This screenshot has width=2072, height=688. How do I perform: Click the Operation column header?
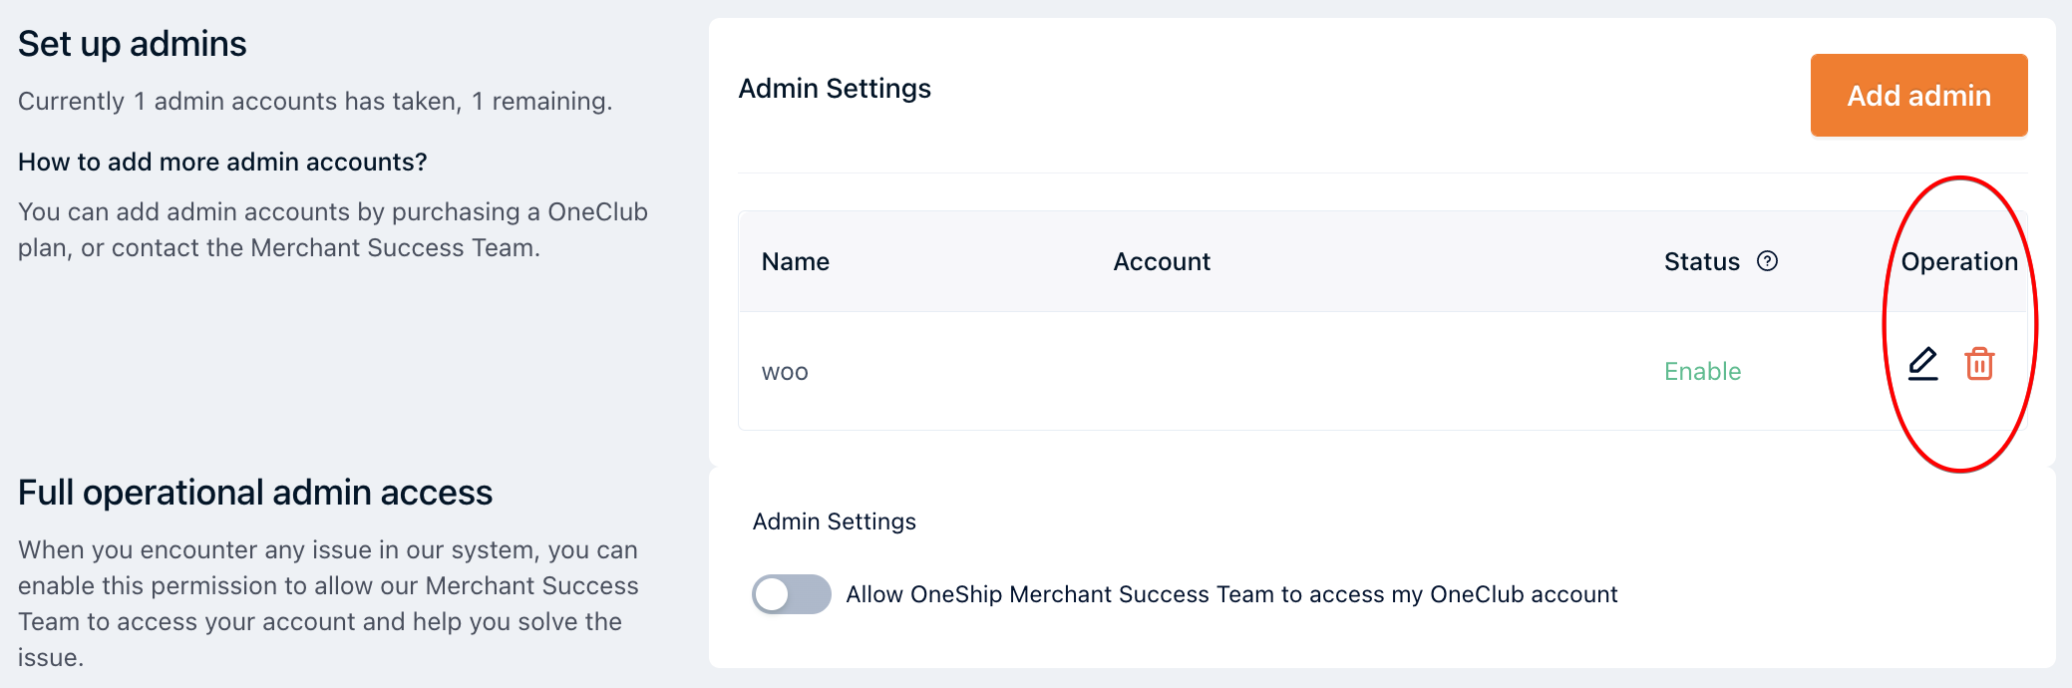pos(1959,261)
